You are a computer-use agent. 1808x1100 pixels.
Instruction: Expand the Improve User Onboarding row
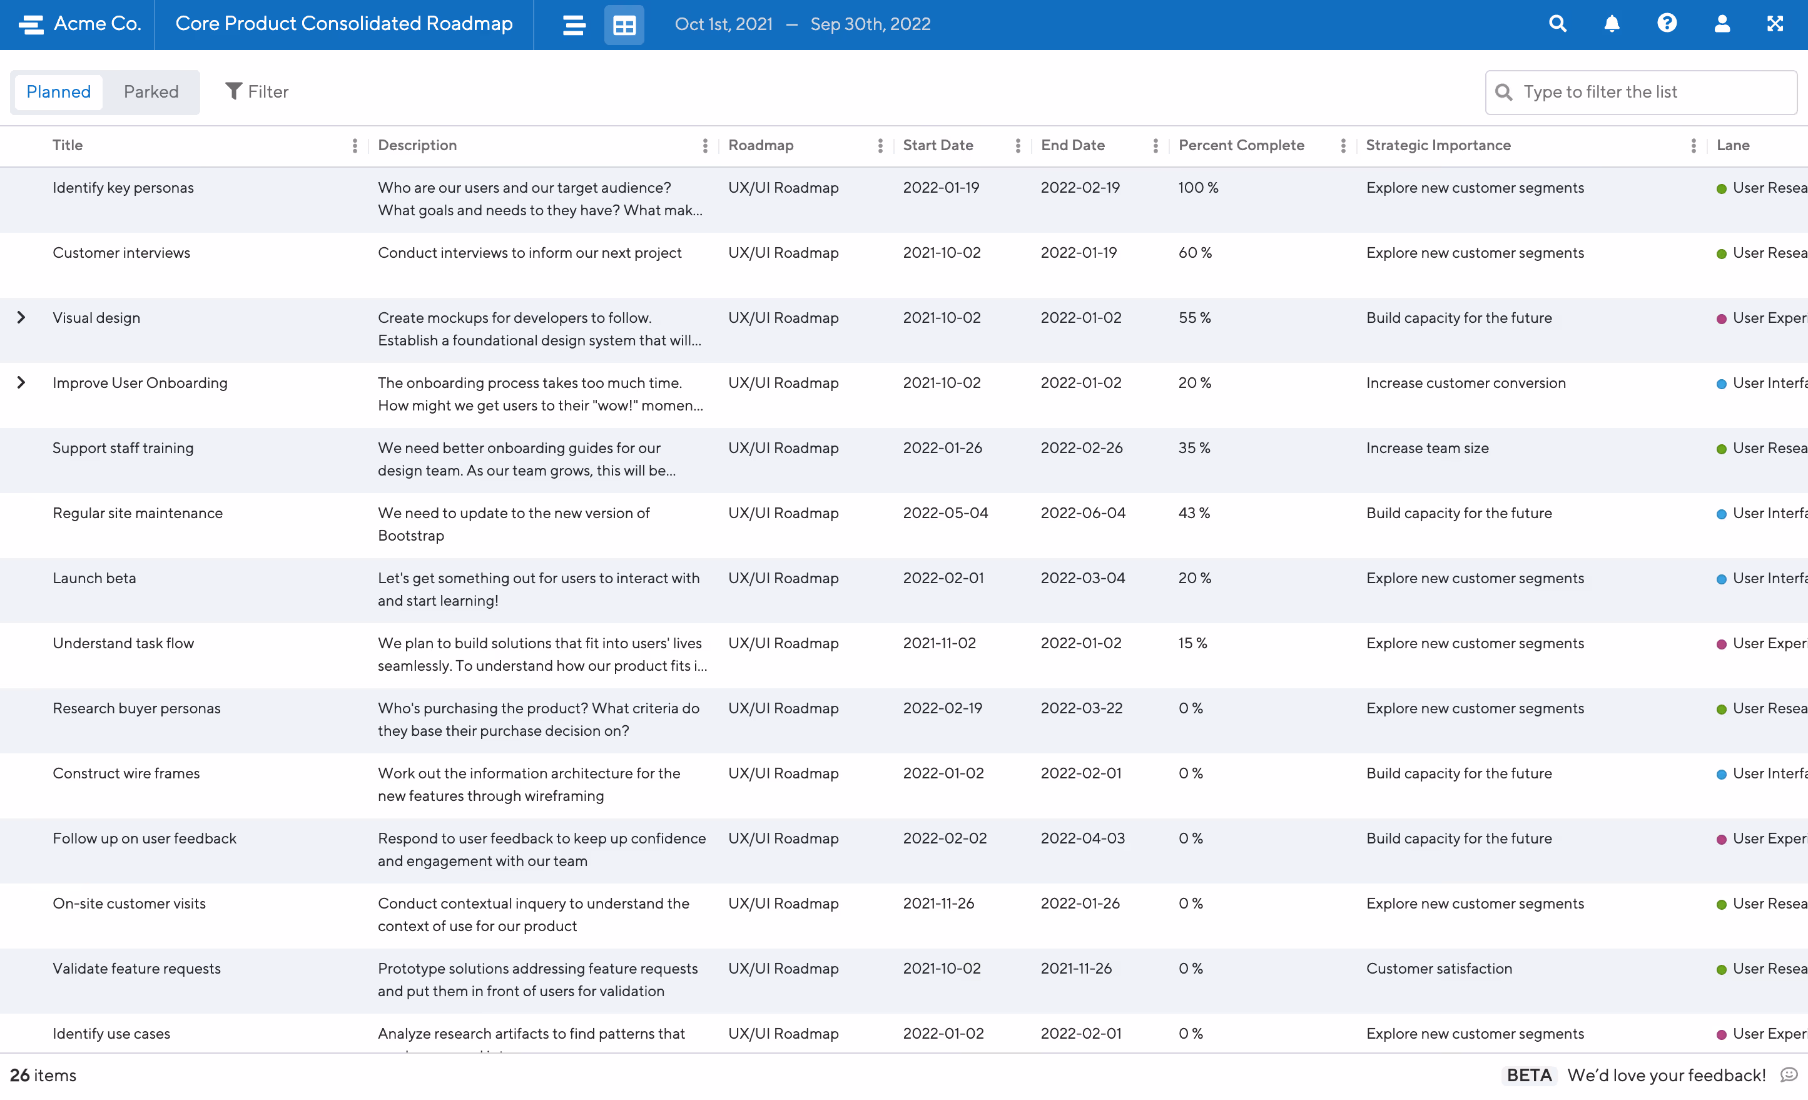[21, 382]
